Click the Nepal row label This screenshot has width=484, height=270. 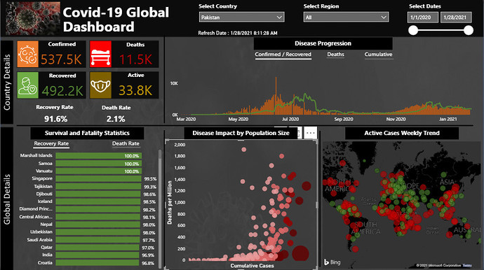tap(46, 225)
